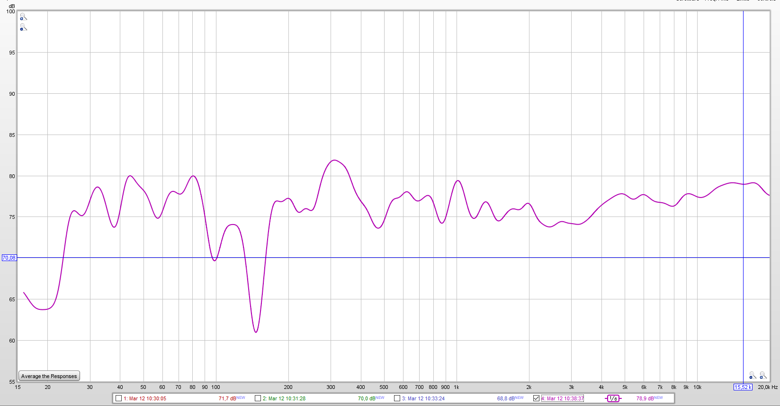Click the curve's highest peak near 300 Hz
Viewport: 780px width, 406px height.
[334, 160]
